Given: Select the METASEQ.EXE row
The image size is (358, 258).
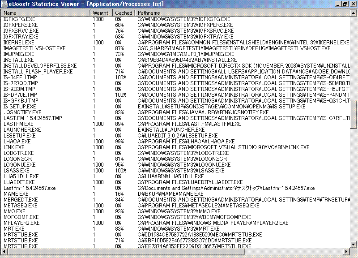Looking at the screenshot, I should point(175,206).
